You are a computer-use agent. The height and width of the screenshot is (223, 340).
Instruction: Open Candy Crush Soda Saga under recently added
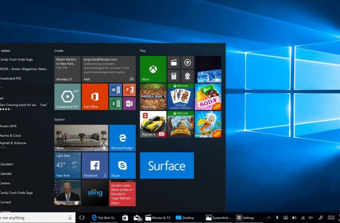(16, 60)
